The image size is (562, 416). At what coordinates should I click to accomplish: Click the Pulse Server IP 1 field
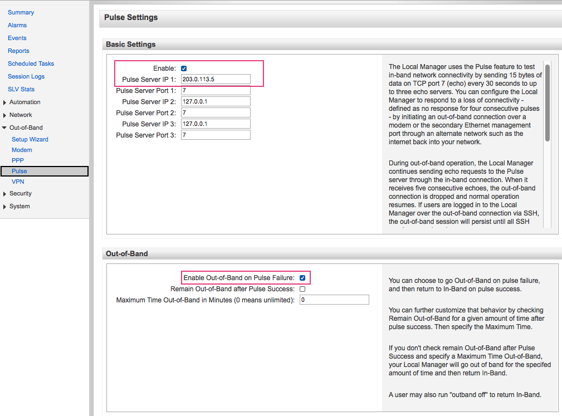coord(216,79)
